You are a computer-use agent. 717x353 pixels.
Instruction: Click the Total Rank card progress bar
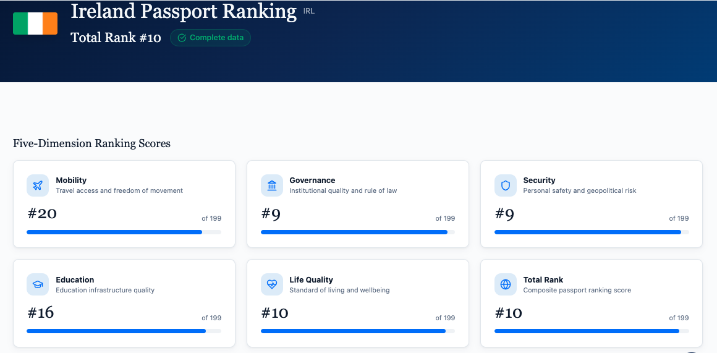coord(592,331)
